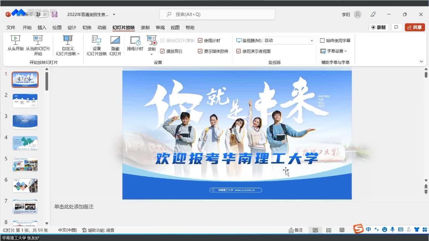Select slide 2 thumbnail
Viewport: 429px width, 241px height.
(25, 101)
